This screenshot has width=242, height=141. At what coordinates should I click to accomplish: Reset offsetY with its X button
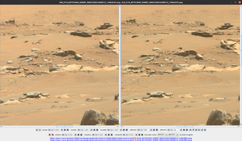pyautogui.click(x=187, y=130)
